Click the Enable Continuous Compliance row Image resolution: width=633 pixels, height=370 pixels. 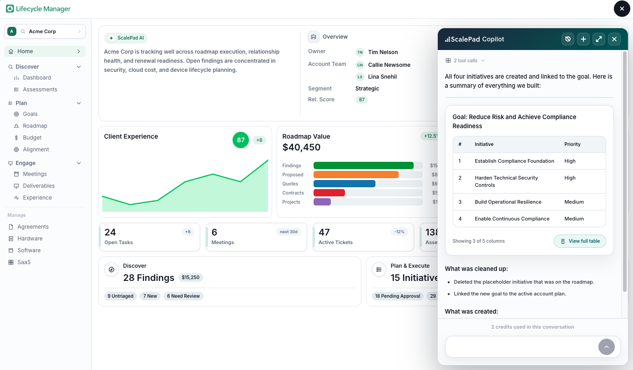529,219
